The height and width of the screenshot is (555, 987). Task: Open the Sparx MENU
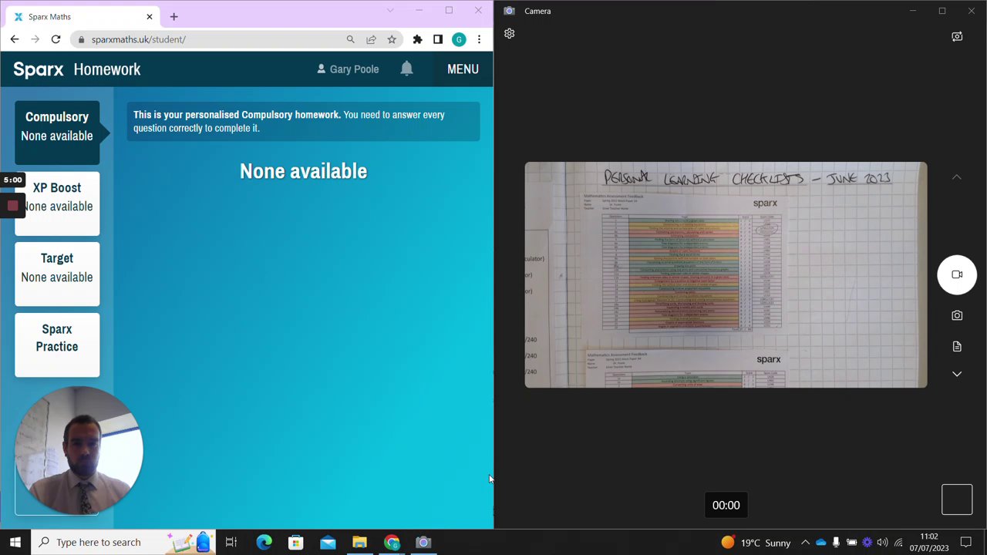(463, 69)
